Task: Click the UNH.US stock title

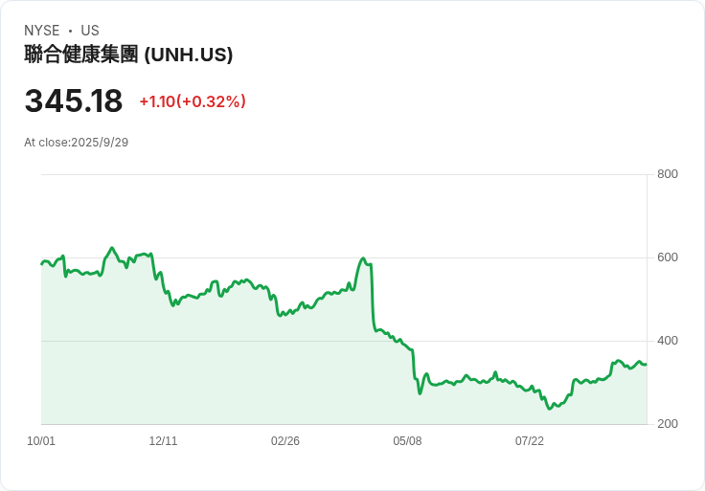Action: coord(128,56)
